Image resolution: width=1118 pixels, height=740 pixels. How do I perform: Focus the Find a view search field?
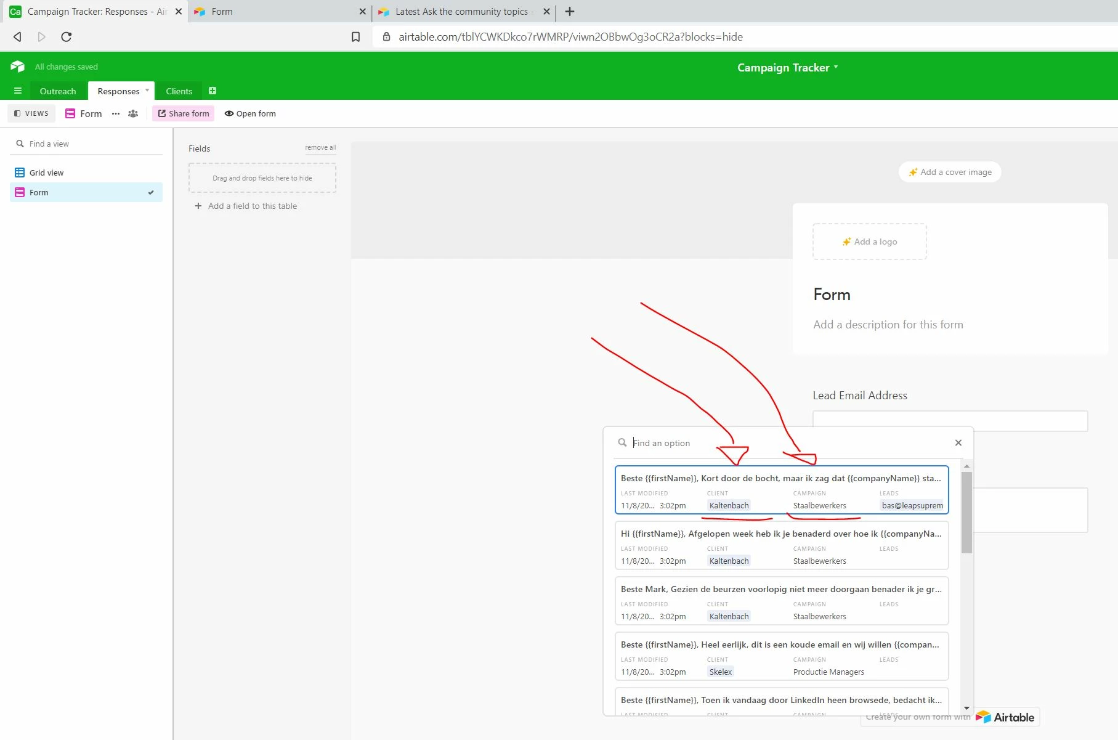click(86, 144)
